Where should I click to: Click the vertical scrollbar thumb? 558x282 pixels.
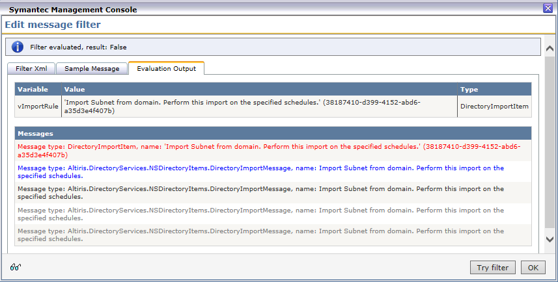[x=550, y=143]
